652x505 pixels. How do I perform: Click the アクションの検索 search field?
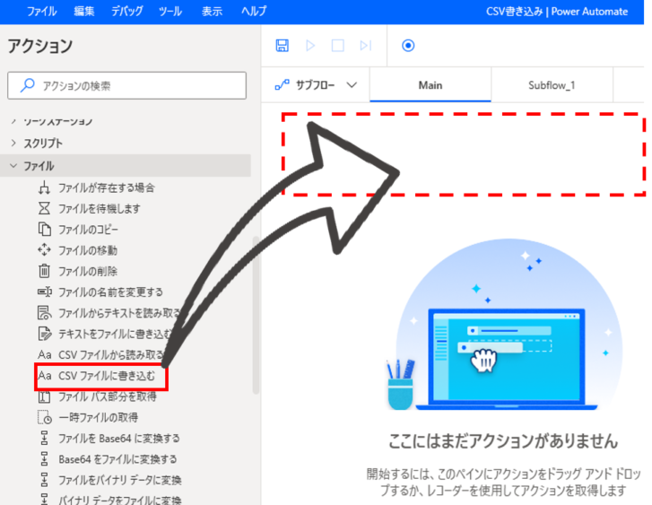click(126, 86)
